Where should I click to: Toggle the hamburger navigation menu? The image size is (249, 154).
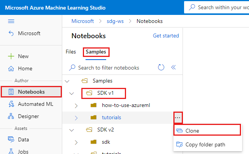tap(11, 21)
